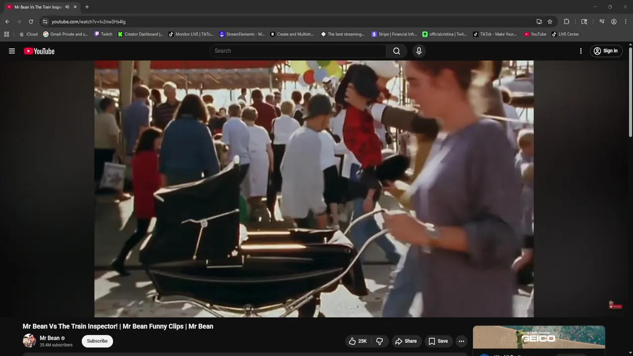The image size is (633, 356).
Task: Click the magnifier search button
Action: 397,51
